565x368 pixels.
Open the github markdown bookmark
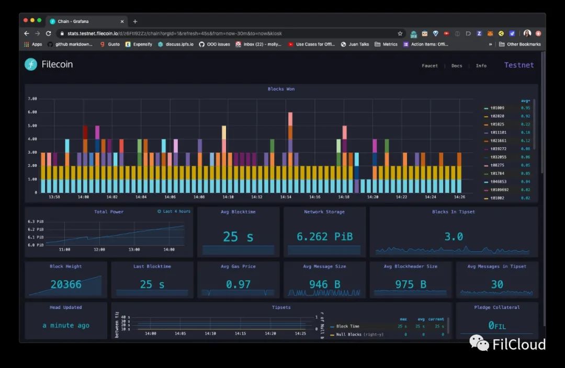[70, 44]
